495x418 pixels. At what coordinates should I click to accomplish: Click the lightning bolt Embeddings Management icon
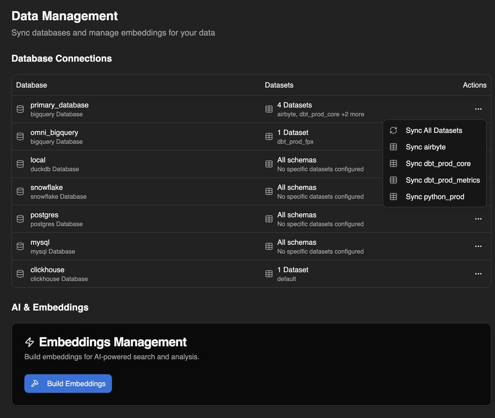[x=30, y=342]
